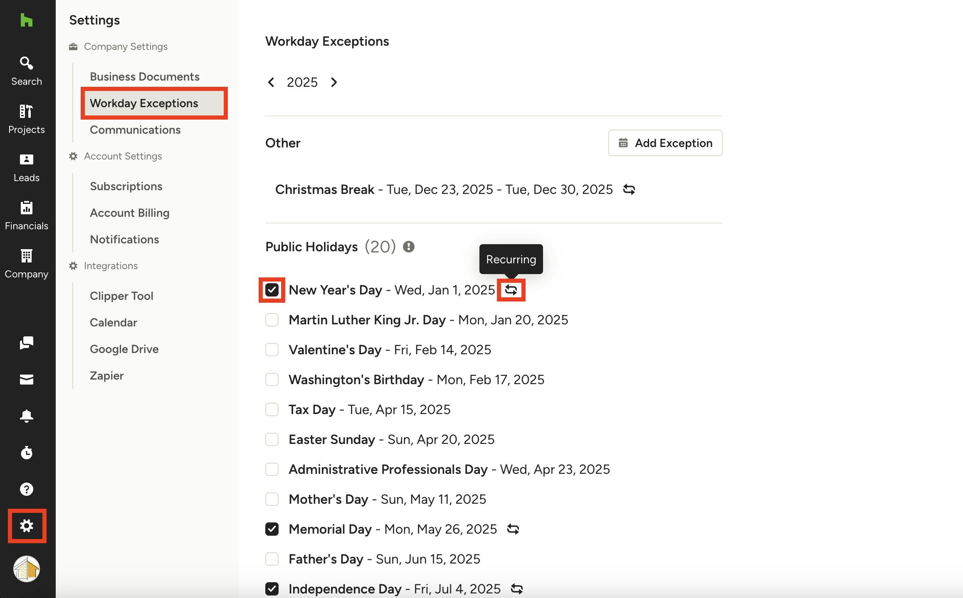Select Communications in Company Settings
963x598 pixels.
pyautogui.click(x=135, y=130)
